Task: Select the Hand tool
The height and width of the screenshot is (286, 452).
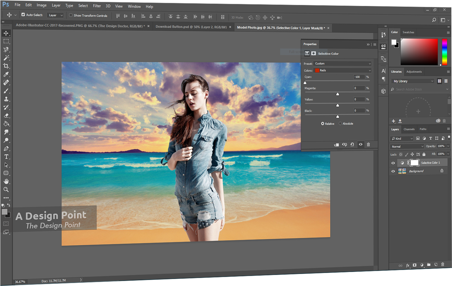Action: pyautogui.click(x=6, y=181)
